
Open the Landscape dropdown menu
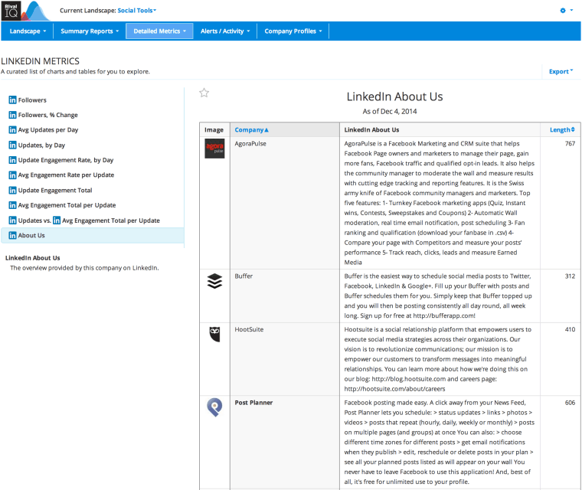point(28,31)
